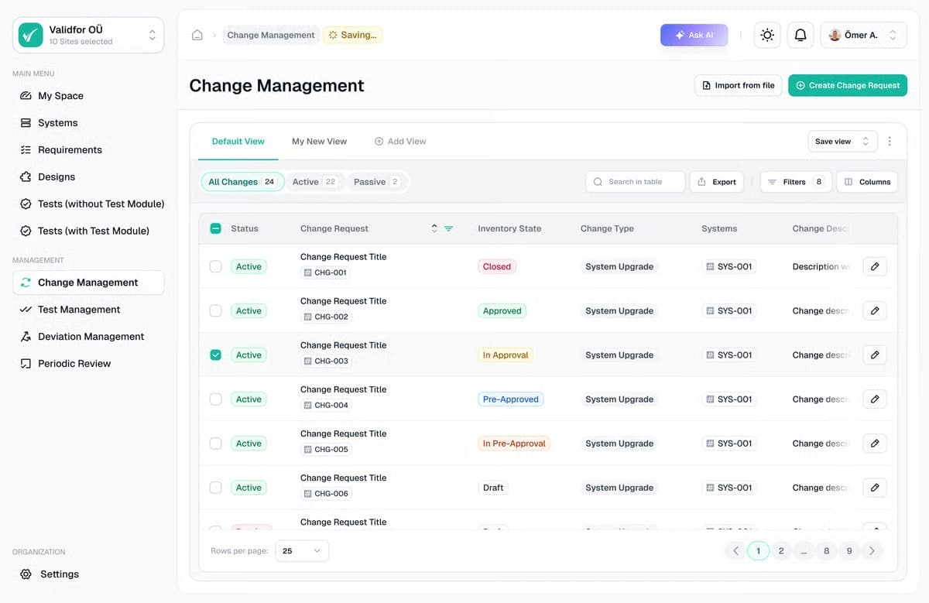Click the filter icon in the Change Request header
Image resolution: width=929 pixels, height=603 pixels.
pyautogui.click(x=450, y=228)
